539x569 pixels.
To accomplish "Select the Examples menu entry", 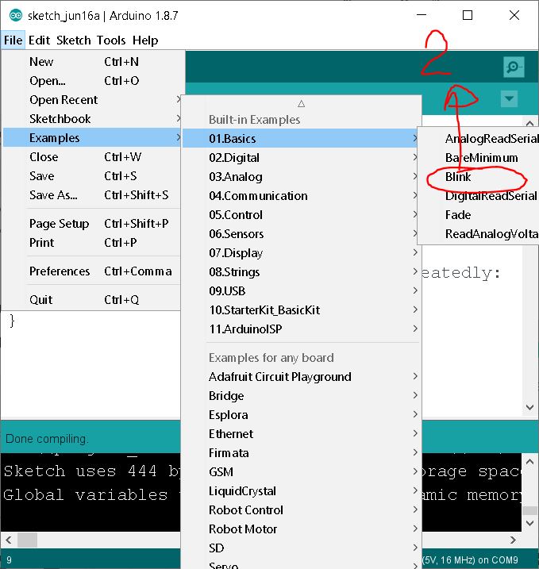I will 92,138.
